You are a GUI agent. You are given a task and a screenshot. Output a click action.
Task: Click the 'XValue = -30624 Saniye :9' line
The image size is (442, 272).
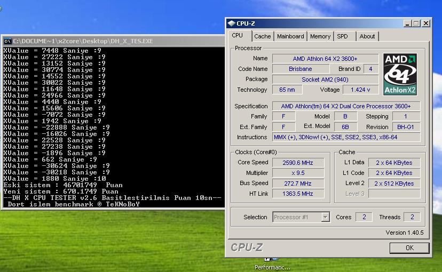coord(57,166)
